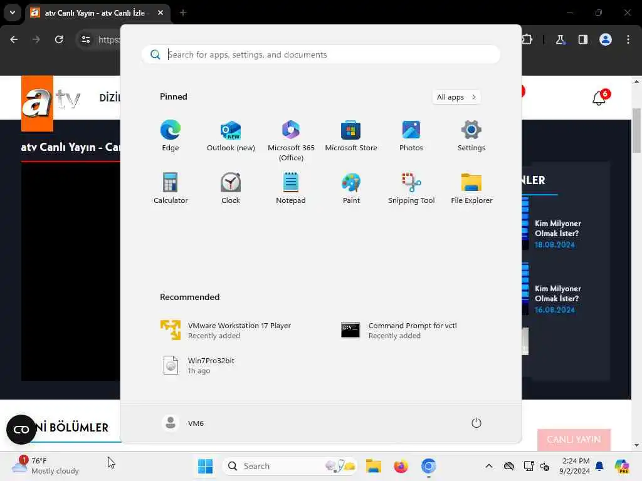
Task: Open the tab search dropdown arrow
Action: 13,13
